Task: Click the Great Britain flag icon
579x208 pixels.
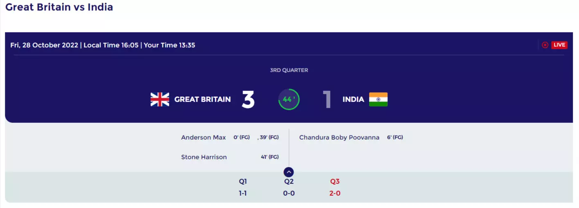Action: click(160, 99)
